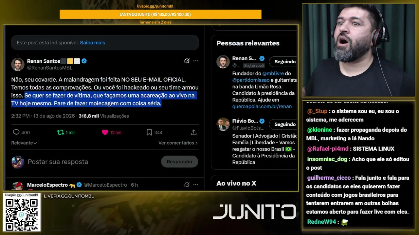Click the share upload icon on the post
Image resolution: width=419 pixels, height=235 pixels.
(193, 132)
